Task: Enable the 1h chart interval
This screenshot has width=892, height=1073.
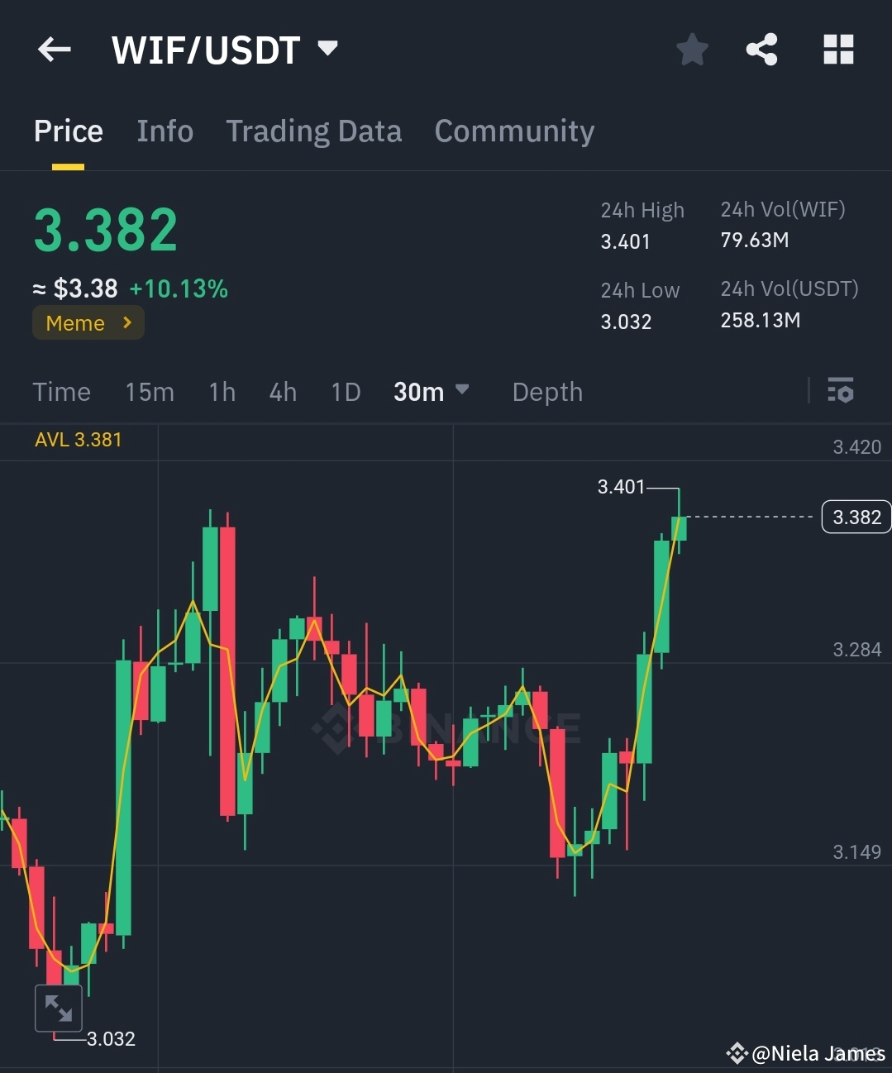Action: [x=222, y=392]
